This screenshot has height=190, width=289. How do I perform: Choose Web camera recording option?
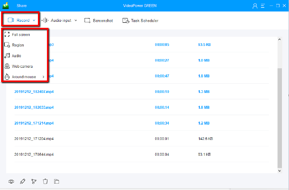coord(22,66)
